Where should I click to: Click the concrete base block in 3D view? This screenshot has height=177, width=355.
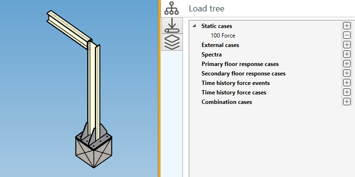[x=94, y=154]
